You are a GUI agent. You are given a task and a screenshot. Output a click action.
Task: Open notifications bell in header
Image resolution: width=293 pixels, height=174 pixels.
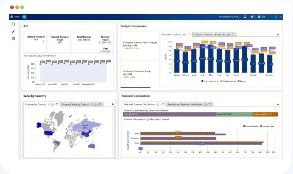coord(252,17)
